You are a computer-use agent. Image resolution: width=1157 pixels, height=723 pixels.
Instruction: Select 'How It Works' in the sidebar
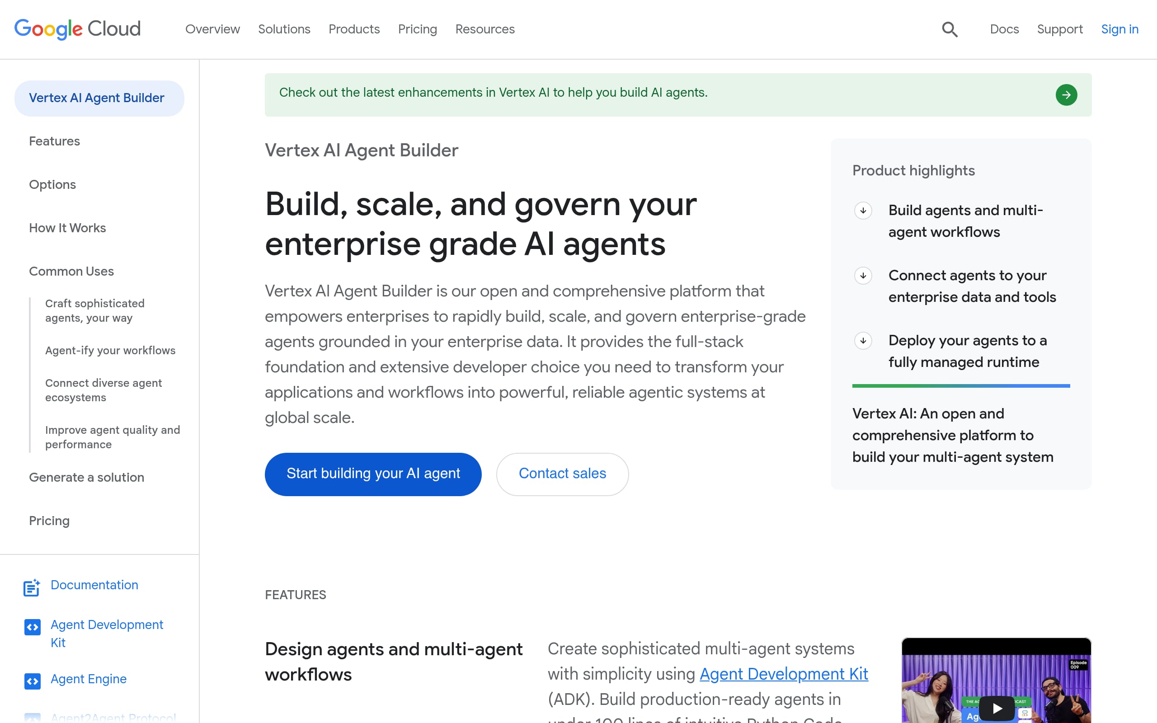(x=68, y=228)
